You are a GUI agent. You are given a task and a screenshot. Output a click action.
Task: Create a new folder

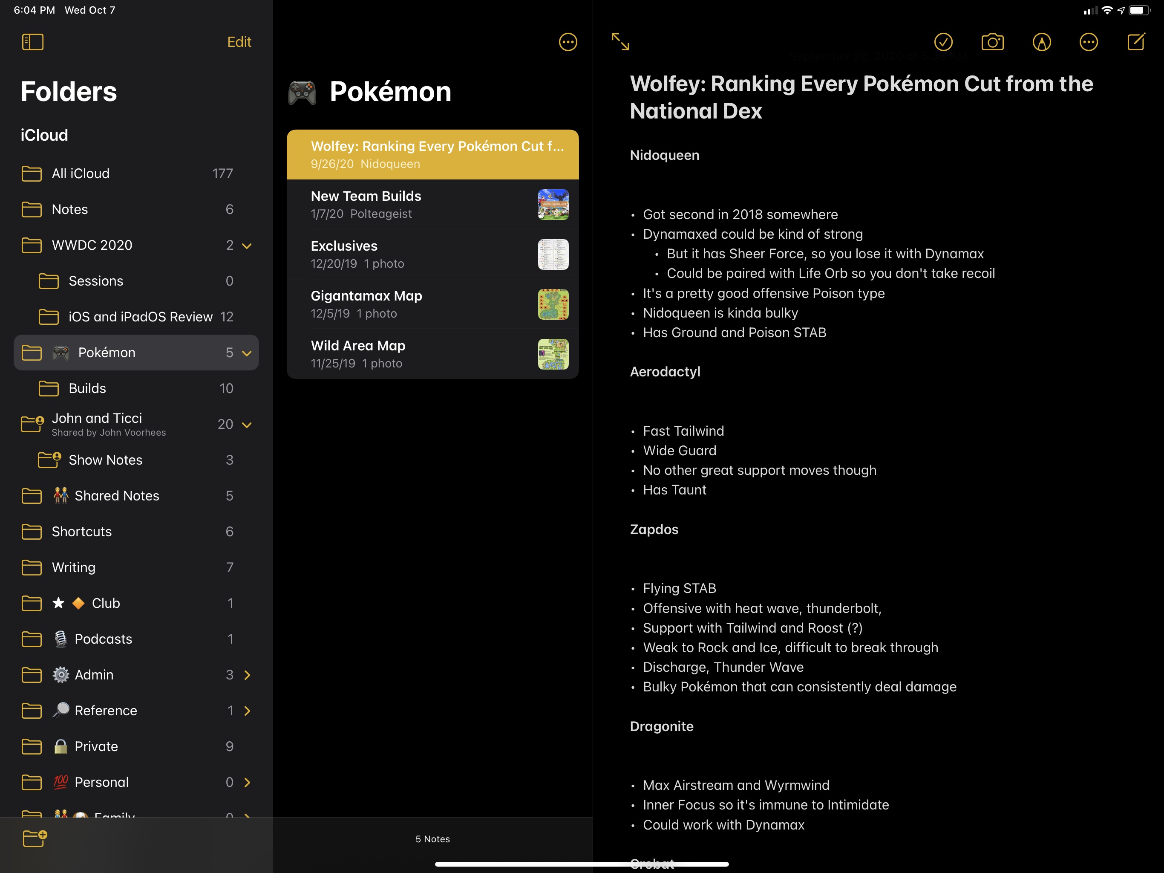(x=35, y=838)
